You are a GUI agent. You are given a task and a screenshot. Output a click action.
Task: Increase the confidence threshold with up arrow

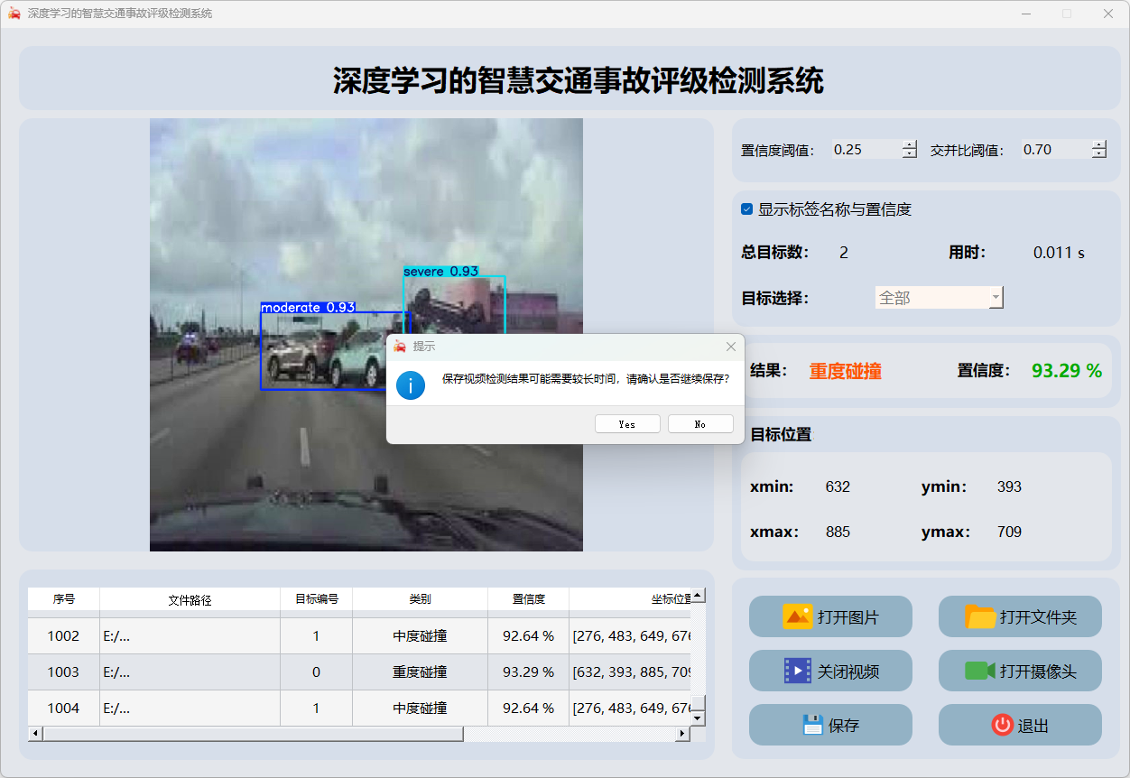click(910, 145)
